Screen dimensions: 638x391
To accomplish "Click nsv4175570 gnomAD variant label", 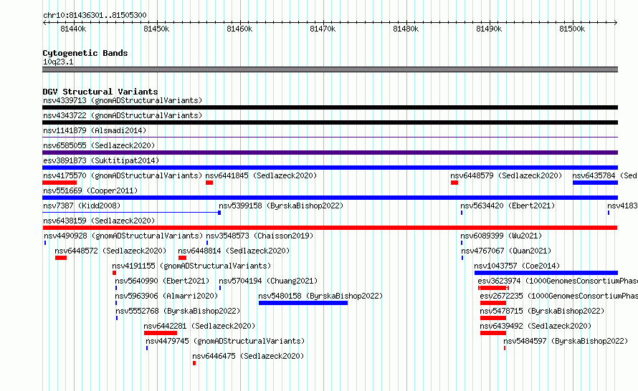I will [x=123, y=175].
